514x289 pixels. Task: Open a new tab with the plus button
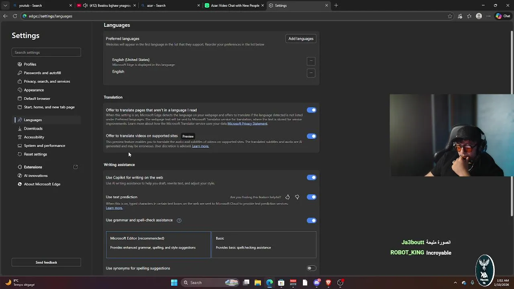[x=336, y=5]
